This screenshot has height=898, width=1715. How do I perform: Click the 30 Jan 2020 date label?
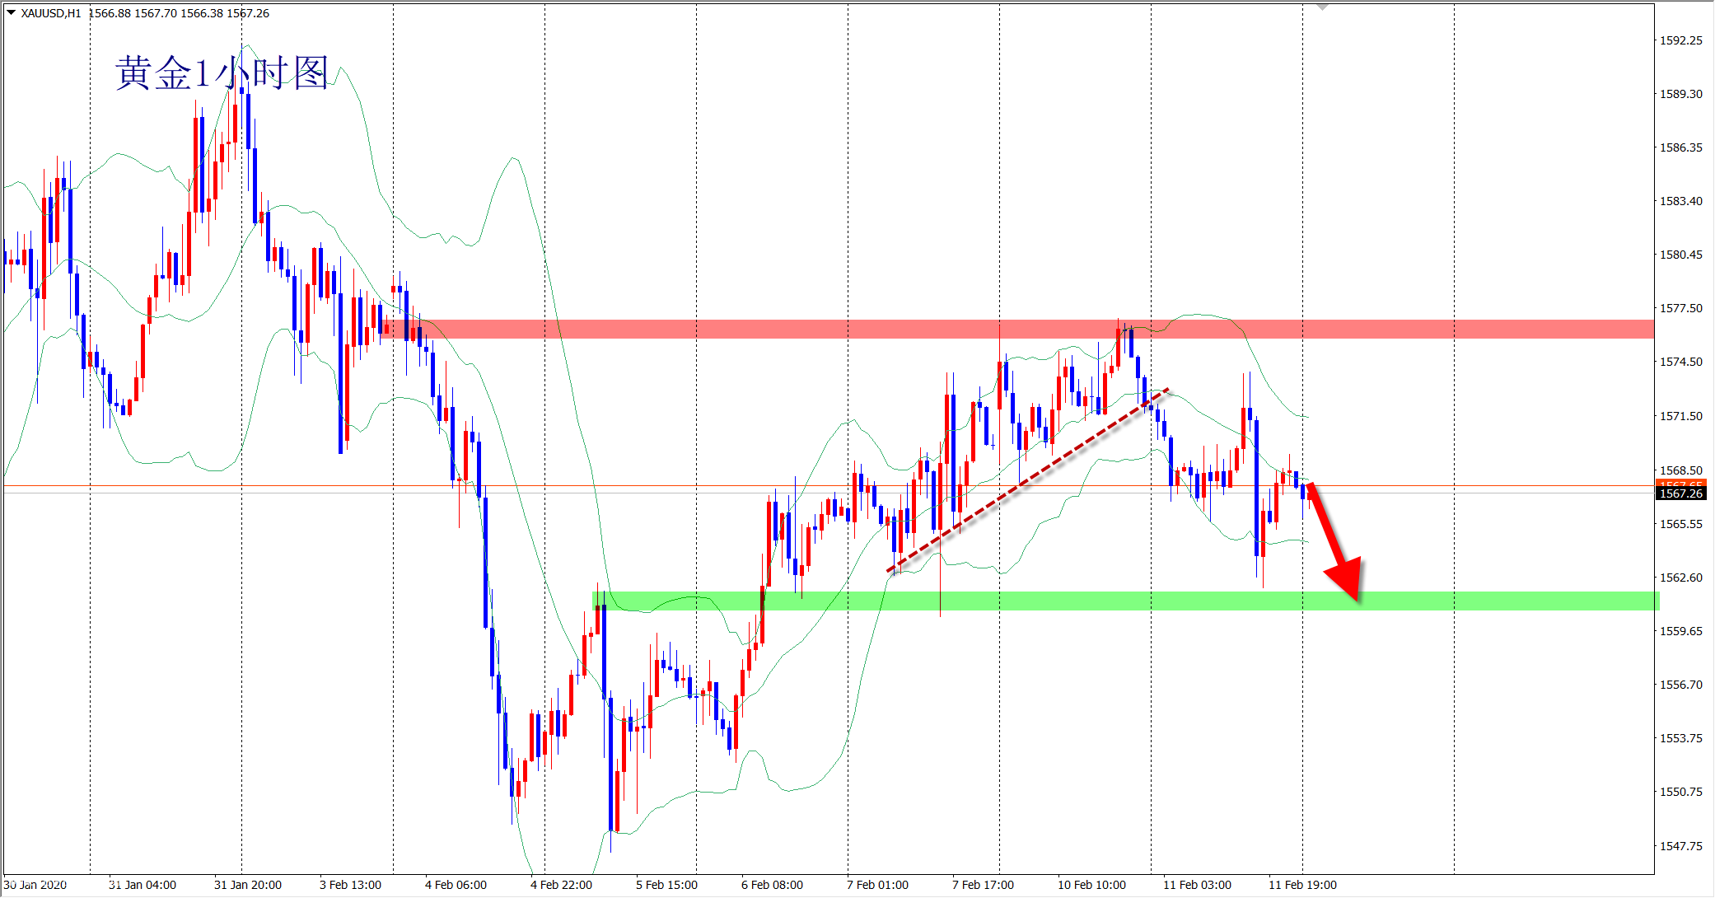(35, 885)
